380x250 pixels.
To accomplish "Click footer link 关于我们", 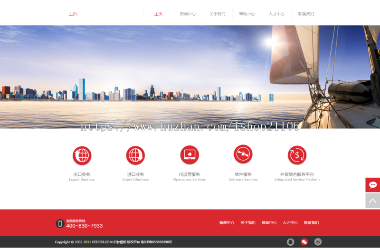I will (x=248, y=222).
